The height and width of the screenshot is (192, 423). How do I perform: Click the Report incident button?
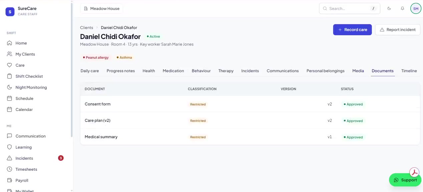[398, 30]
